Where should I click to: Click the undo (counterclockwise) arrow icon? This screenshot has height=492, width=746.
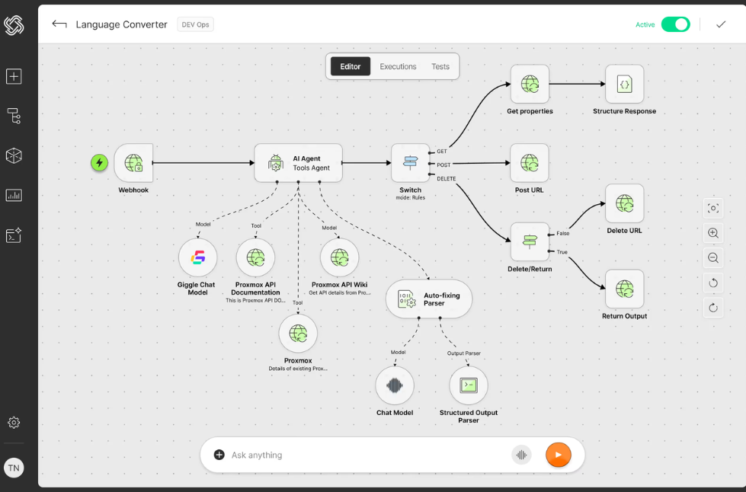point(712,283)
